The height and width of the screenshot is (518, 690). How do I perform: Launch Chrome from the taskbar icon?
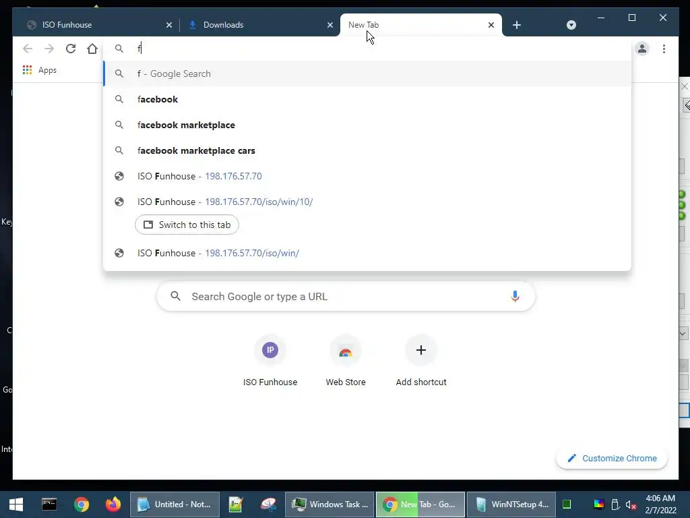click(x=81, y=505)
